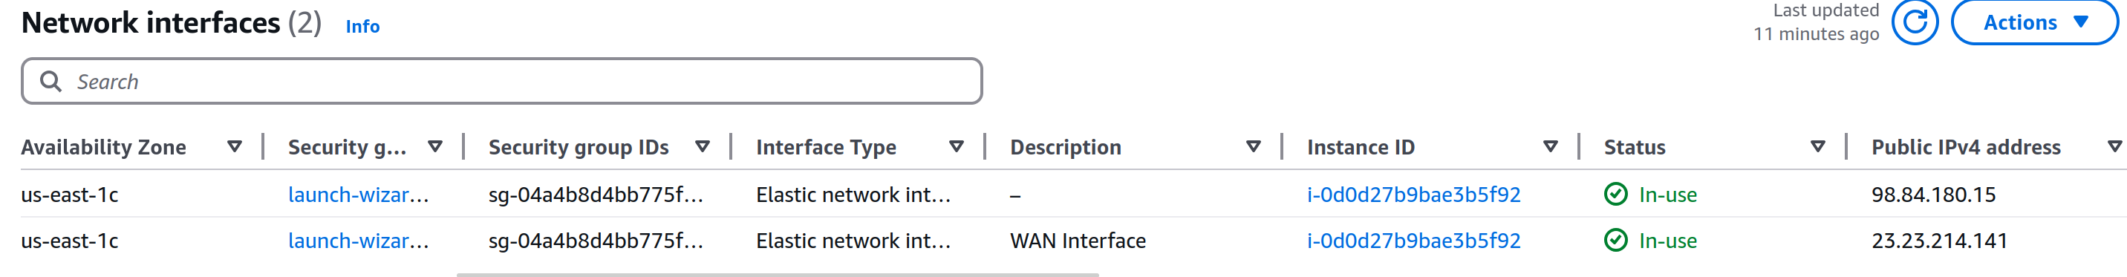Click the search magnifier icon
The height and width of the screenshot is (277, 2127).
click(51, 81)
